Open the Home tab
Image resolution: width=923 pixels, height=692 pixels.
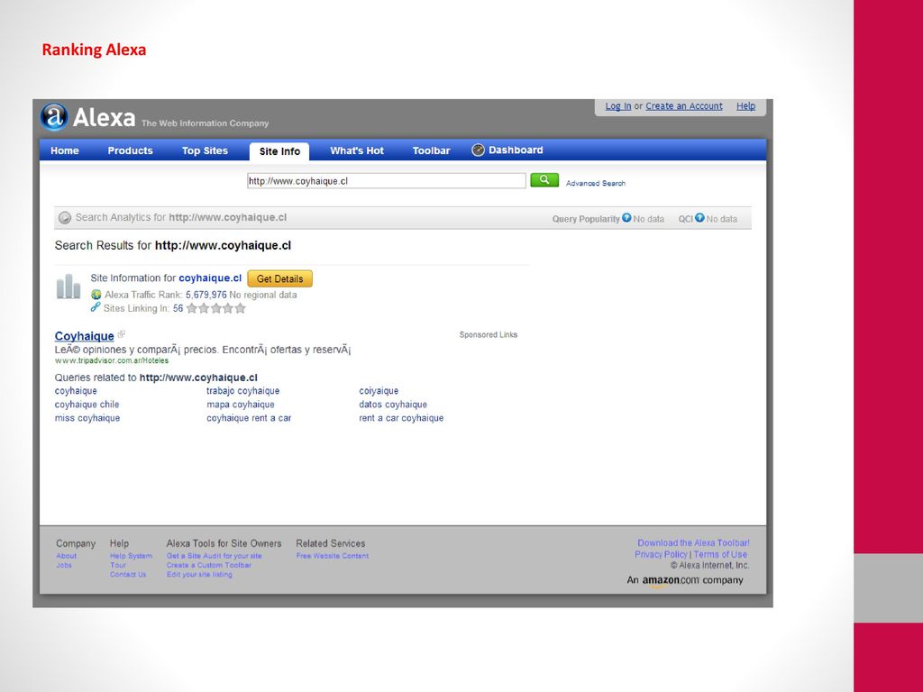point(65,150)
